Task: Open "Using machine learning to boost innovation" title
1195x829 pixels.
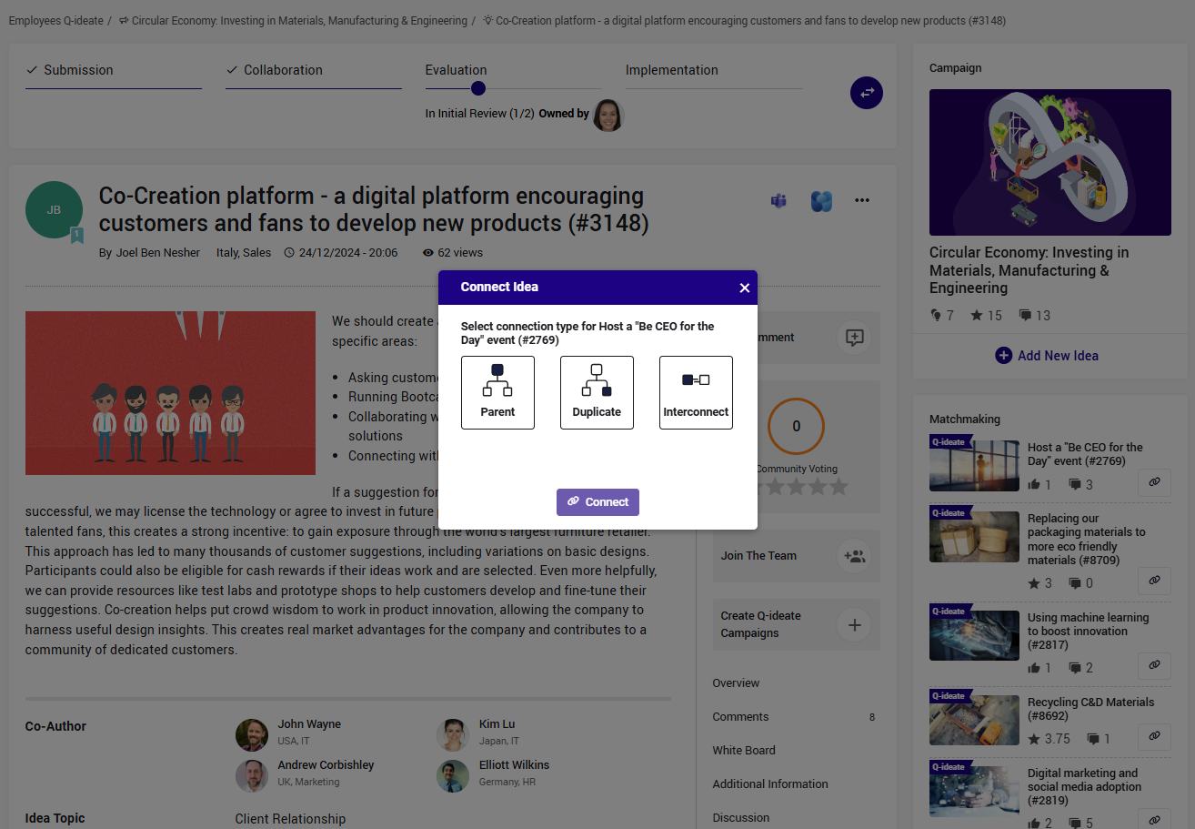Action: pos(1088,632)
